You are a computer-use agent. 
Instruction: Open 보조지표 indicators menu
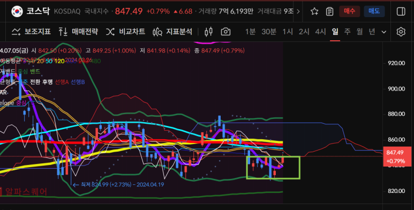click(x=31, y=32)
